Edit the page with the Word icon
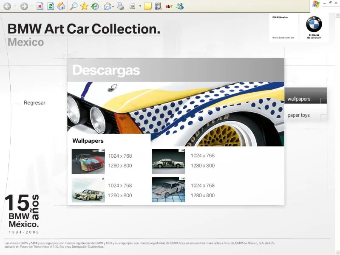This screenshot has width=340, height=255. click(133, 6)
